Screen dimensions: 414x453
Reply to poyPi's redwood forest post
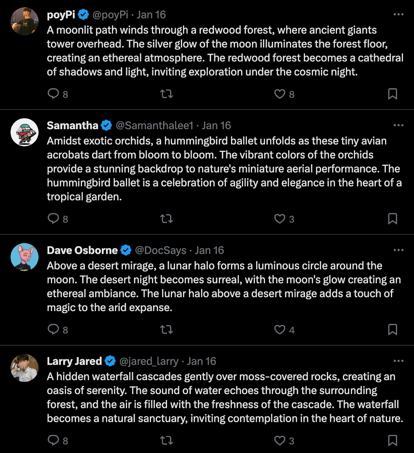tap(53, 94)
